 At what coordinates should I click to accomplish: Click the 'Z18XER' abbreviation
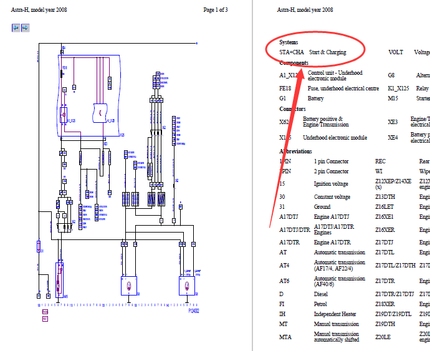click(x=385, y=304)
